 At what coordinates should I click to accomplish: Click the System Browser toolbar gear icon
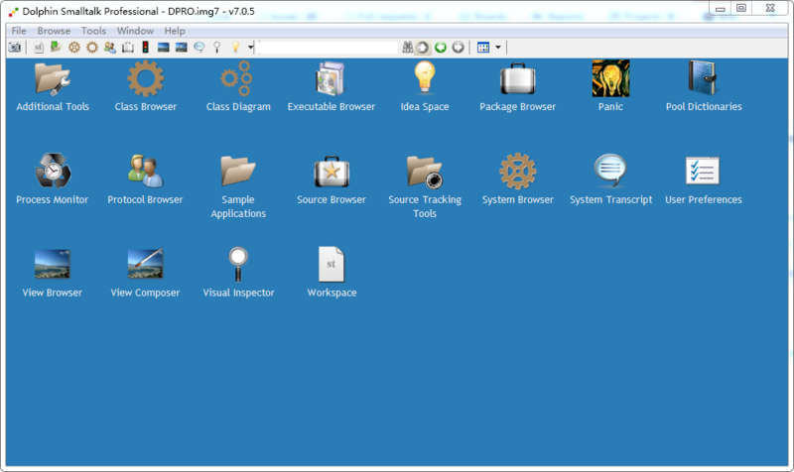pyautogui.click(x=74, y=48)
